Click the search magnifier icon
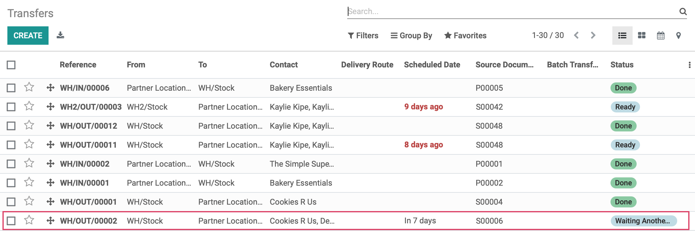 [x=683, y=12]
